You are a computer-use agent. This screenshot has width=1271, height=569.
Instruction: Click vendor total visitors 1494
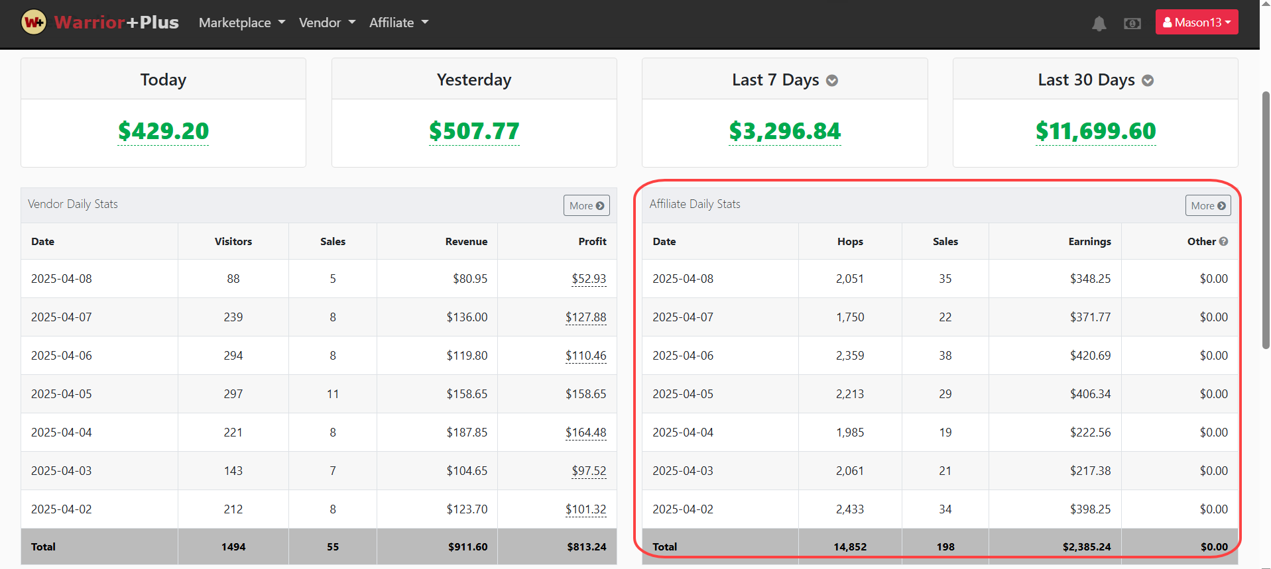pos(233,547)
